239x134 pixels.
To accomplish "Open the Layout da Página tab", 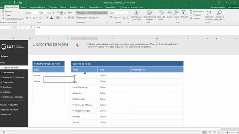I will [x=37, y=7].
